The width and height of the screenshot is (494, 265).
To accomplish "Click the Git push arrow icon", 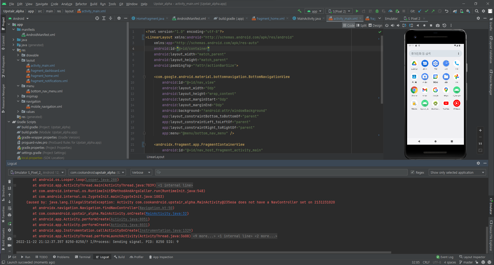I will [x=433, y=11].
